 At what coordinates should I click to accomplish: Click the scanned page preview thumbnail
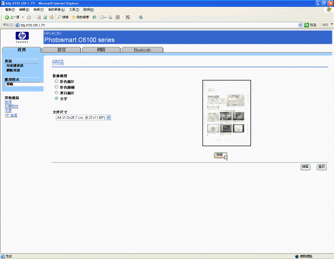tap(226, 113)
